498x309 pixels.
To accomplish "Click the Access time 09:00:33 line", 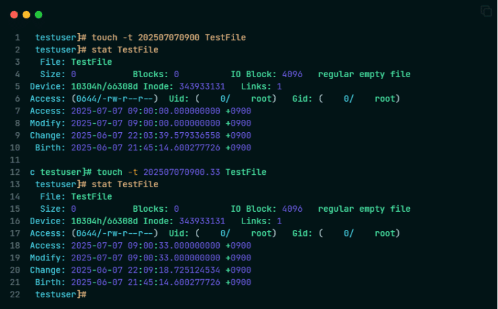I will tap(140, 246).
